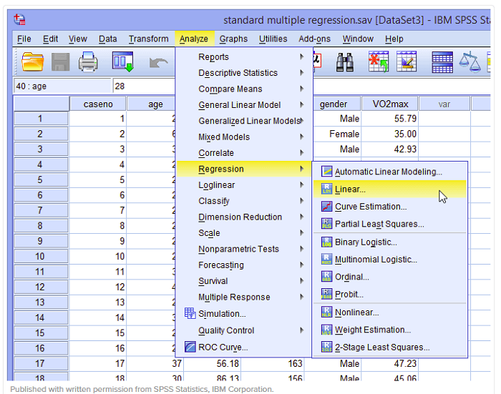
Task: Choose the Forecasting menu entry
Action: [x=244, y=265]
